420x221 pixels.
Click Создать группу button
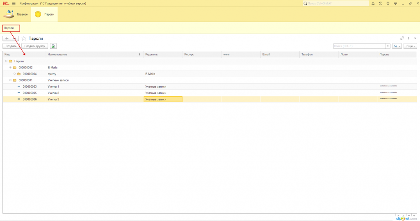34,46
